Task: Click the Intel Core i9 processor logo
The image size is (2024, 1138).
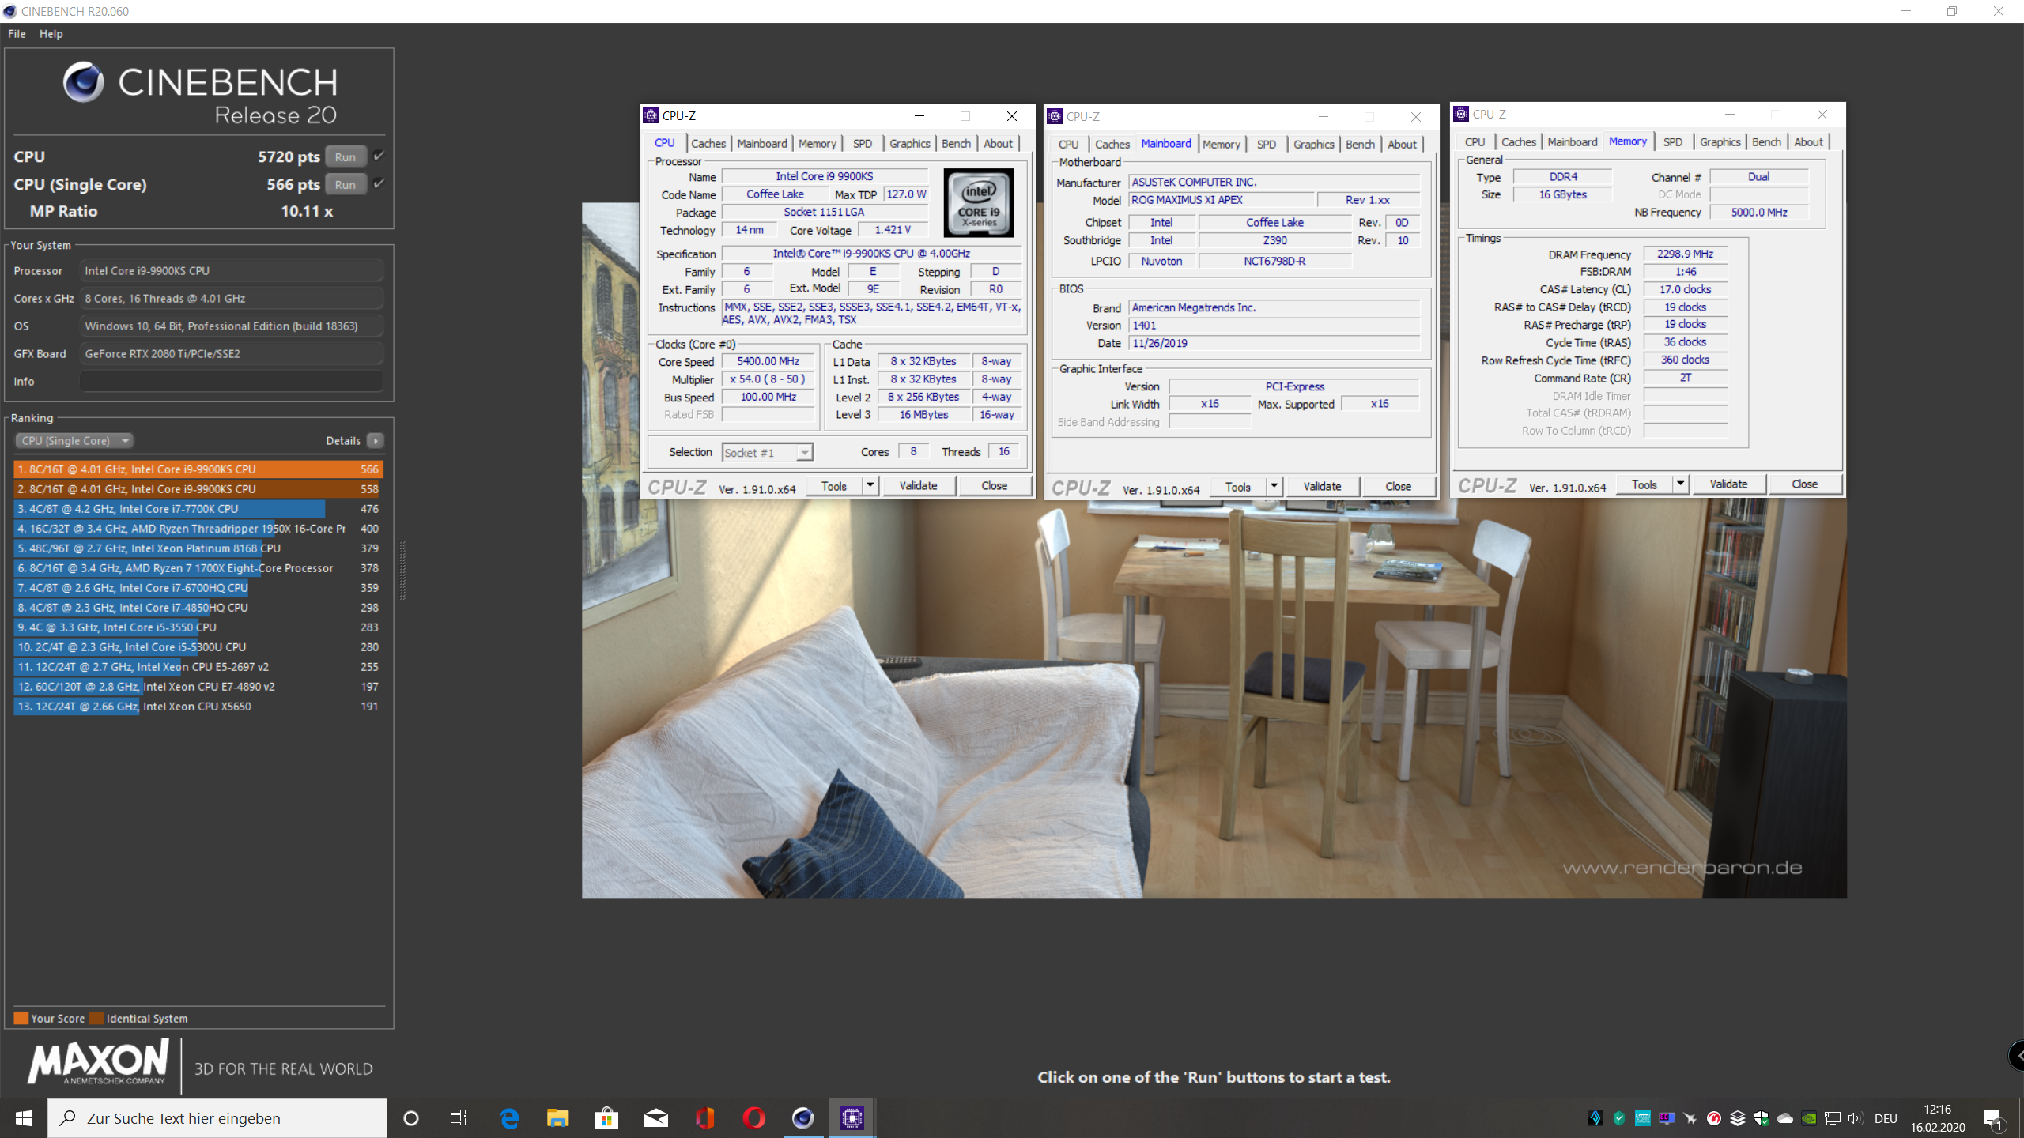Action: pyautogui.click(x=978, y=202)
